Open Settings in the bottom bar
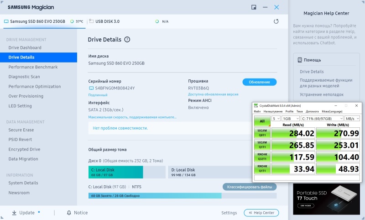The image size is (365, 220). [229, 213]
